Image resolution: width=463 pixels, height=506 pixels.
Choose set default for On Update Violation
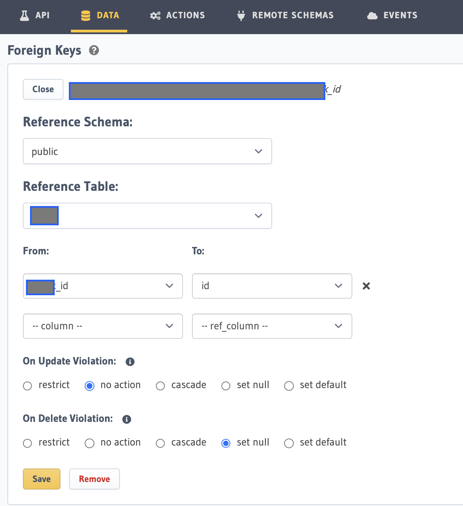click(x=289, y=385)
